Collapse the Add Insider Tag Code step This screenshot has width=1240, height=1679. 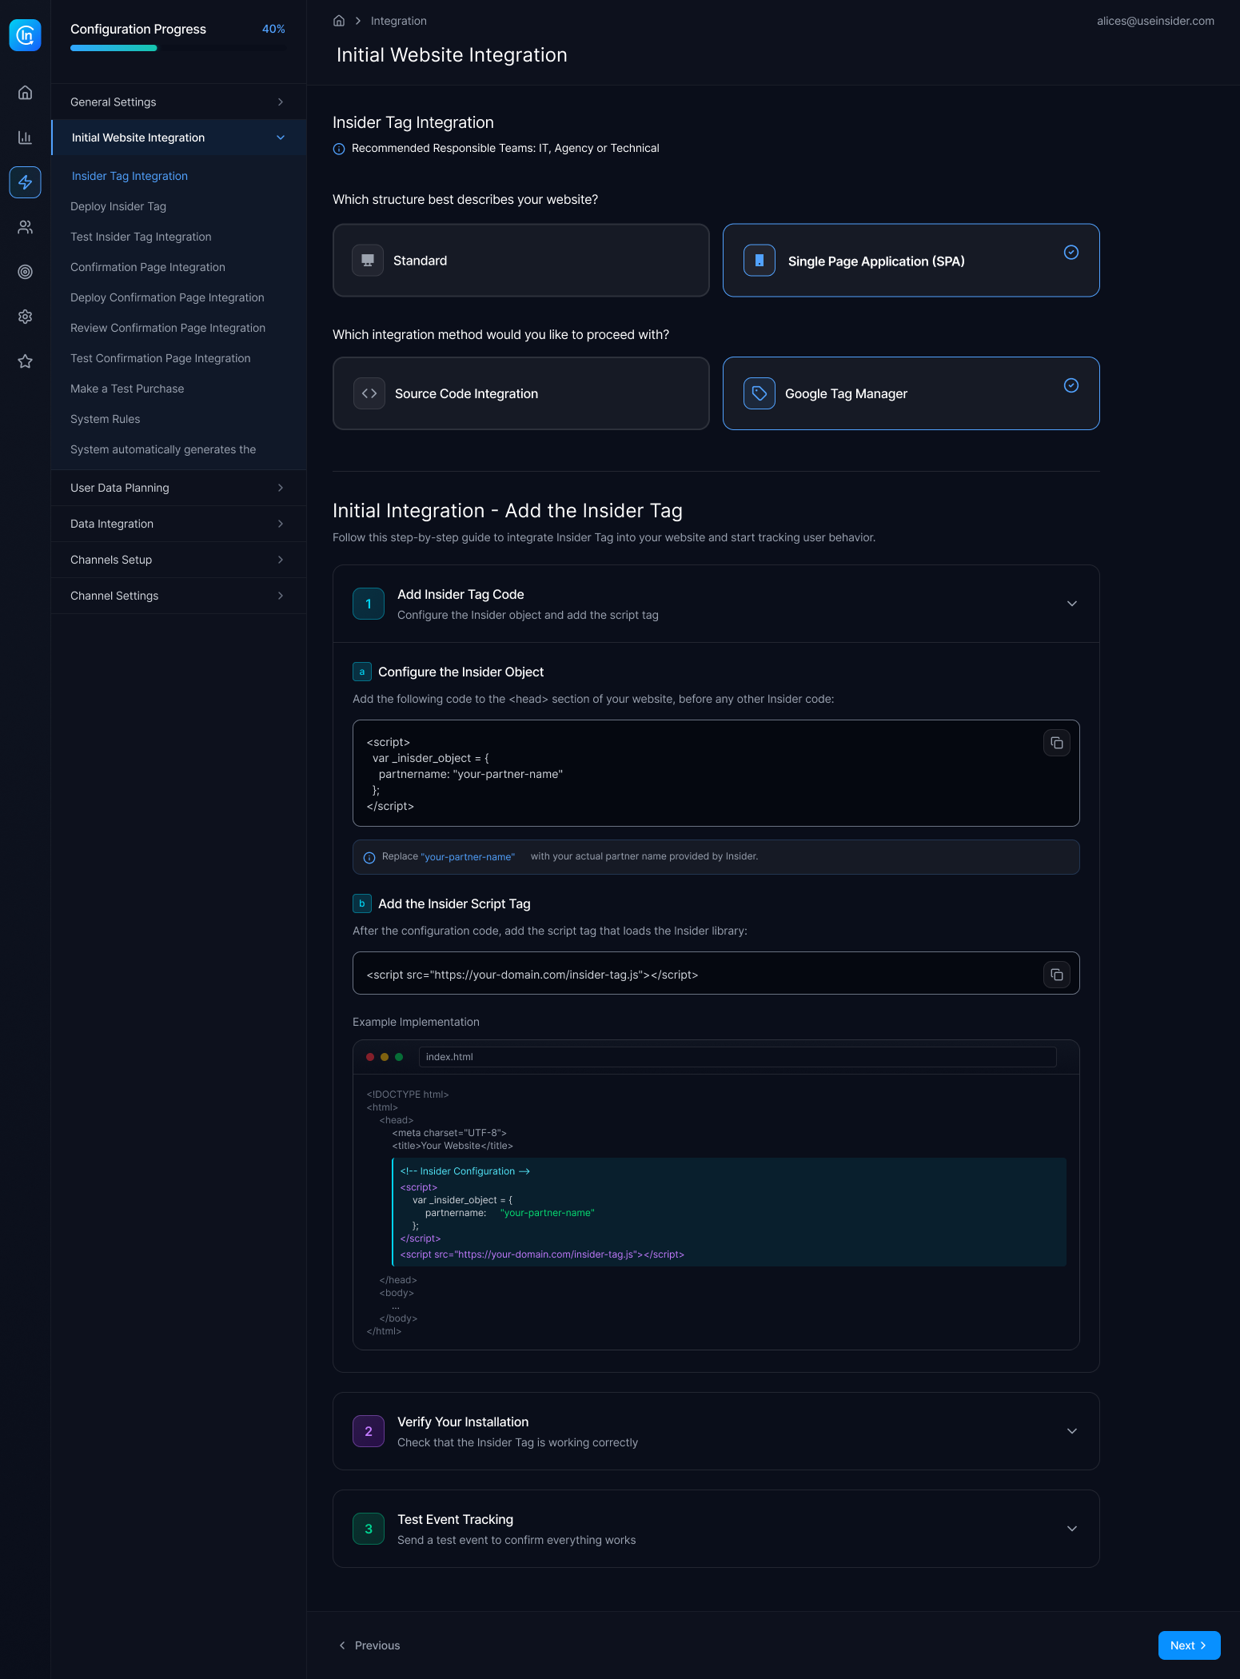1072,604
